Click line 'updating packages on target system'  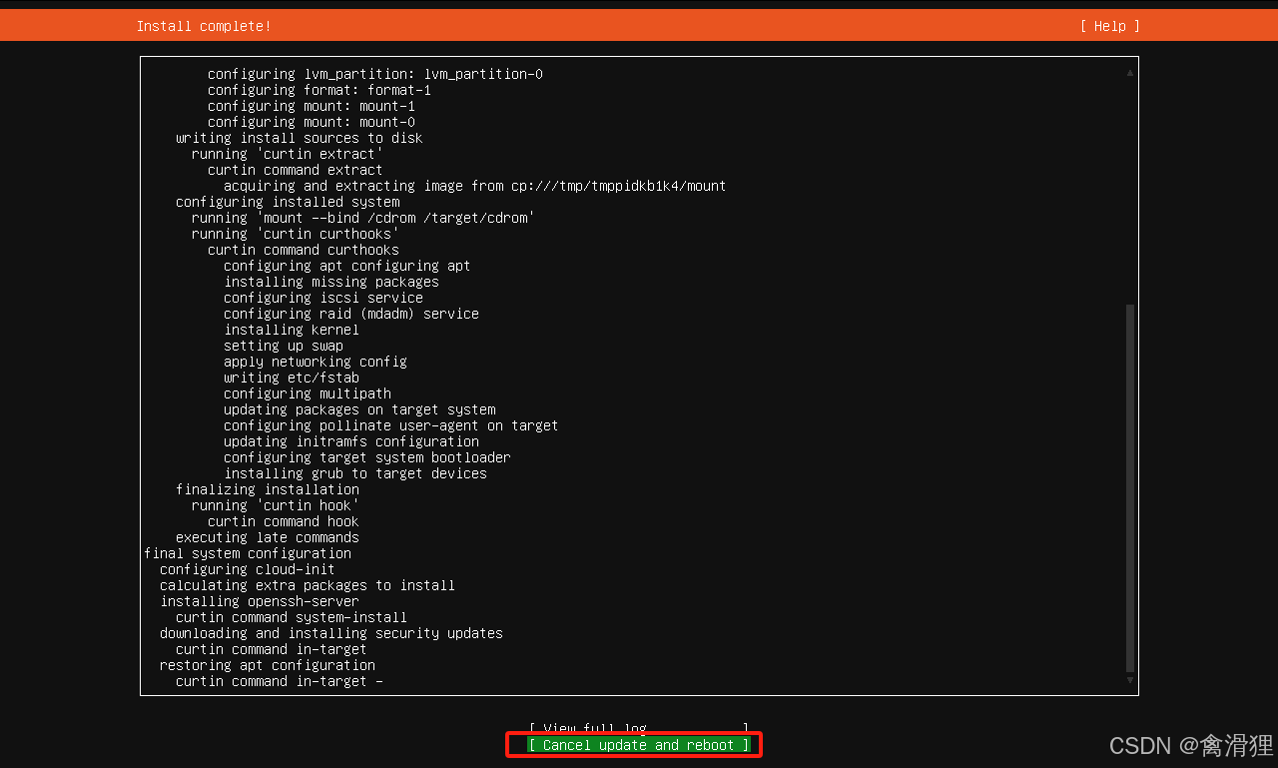click(x=359, y=409)
